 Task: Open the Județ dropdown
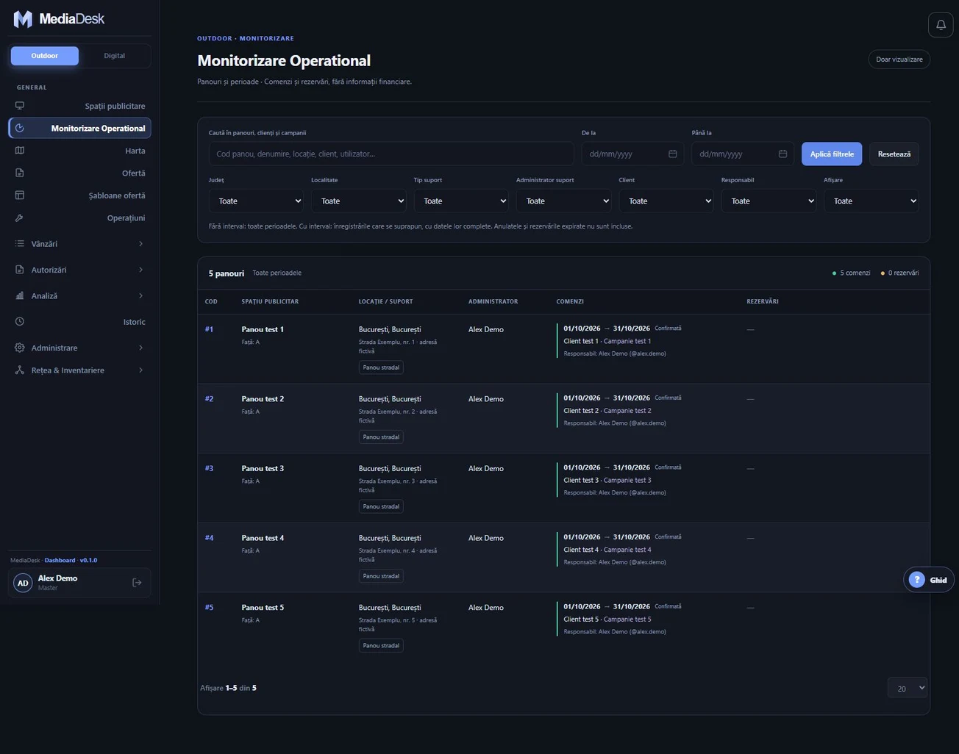tap(256, 201)
